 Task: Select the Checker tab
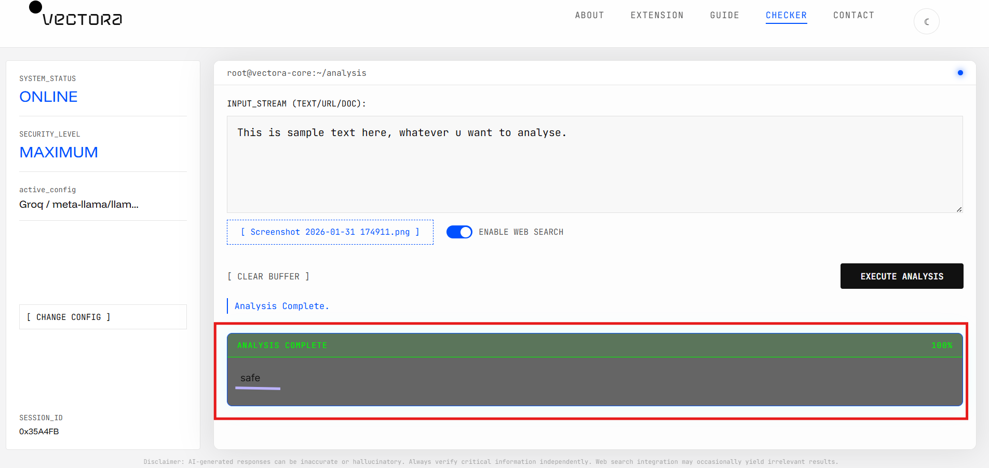tap(786, 16)
